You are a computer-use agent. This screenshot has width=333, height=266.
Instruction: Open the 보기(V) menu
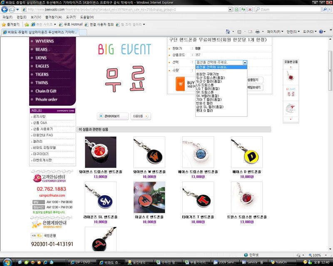pos(36,17)
